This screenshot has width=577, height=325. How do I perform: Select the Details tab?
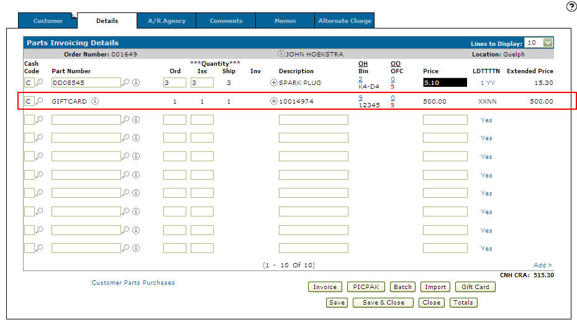tap(107, 20)
